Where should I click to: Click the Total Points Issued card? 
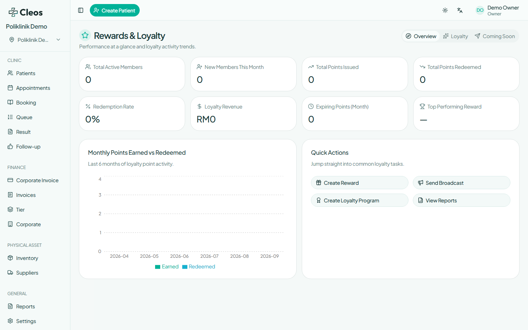point(355,74)
